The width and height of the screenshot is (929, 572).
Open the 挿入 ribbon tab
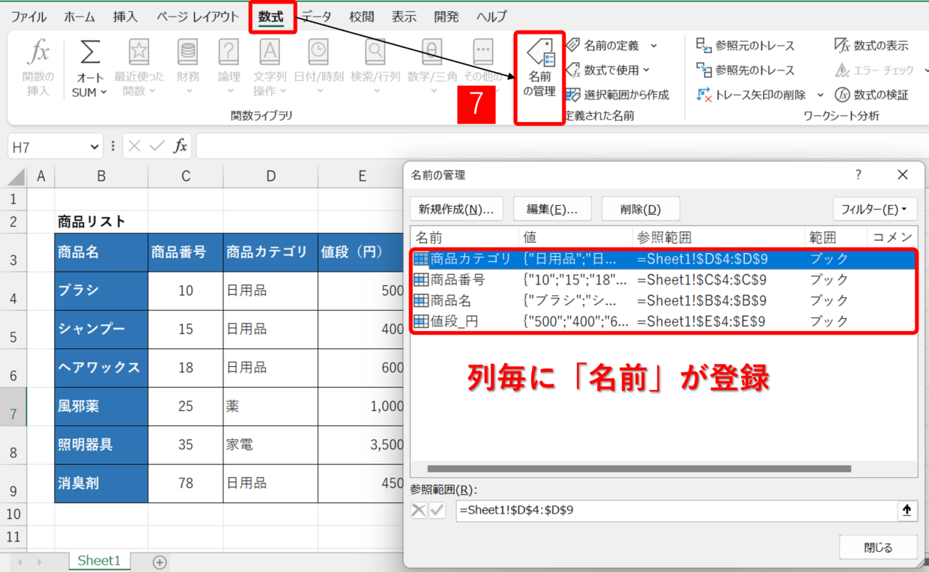pos(125,16)
